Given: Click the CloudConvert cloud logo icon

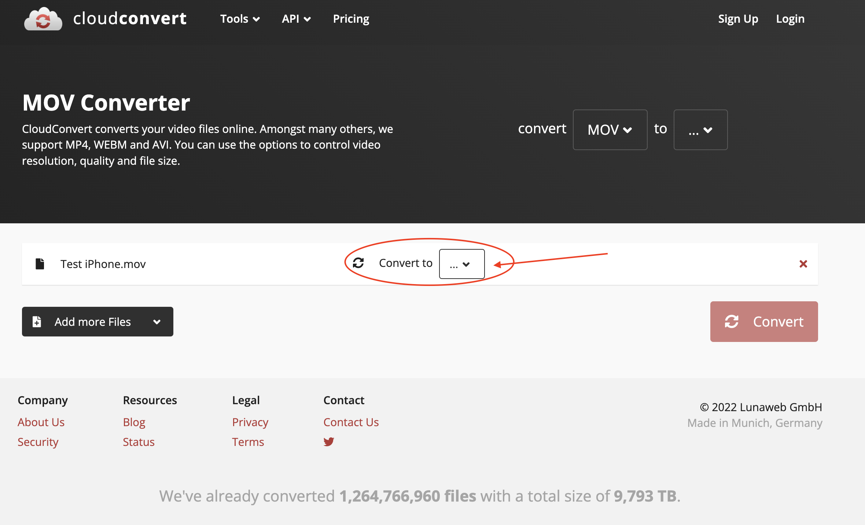Looking at the screenshot, I should point(43,19).
